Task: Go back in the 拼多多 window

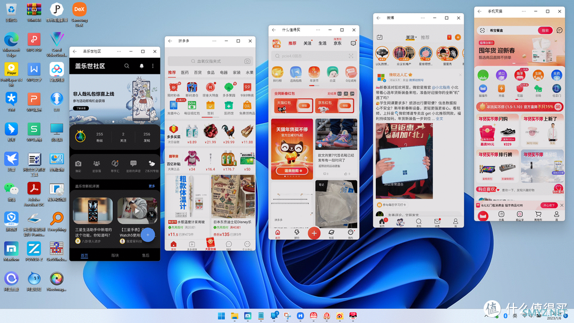Action: pyautogui.click(x=170, y=41)
